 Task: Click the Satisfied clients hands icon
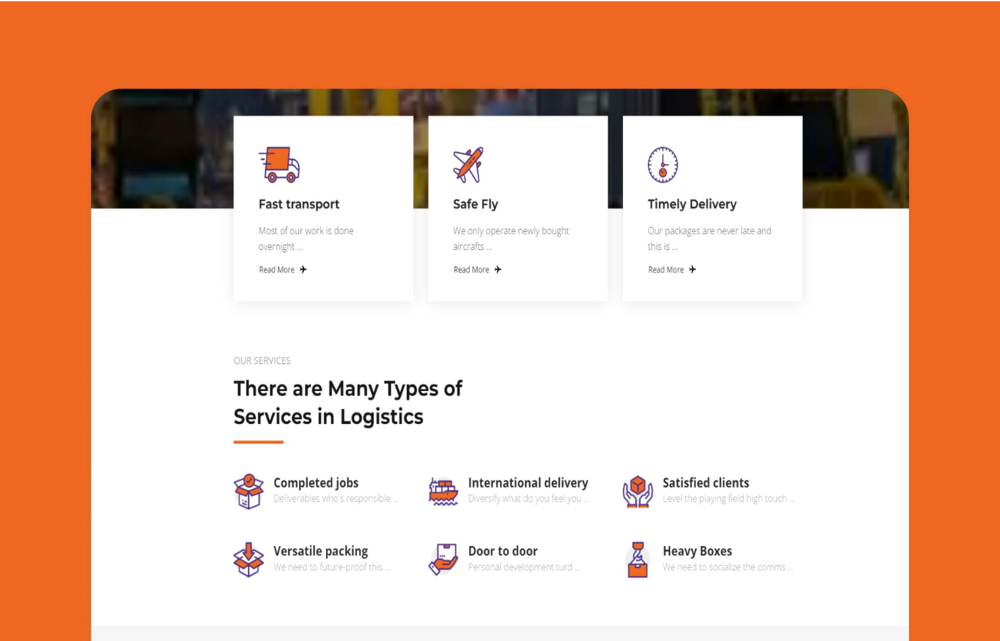[638, 491]
